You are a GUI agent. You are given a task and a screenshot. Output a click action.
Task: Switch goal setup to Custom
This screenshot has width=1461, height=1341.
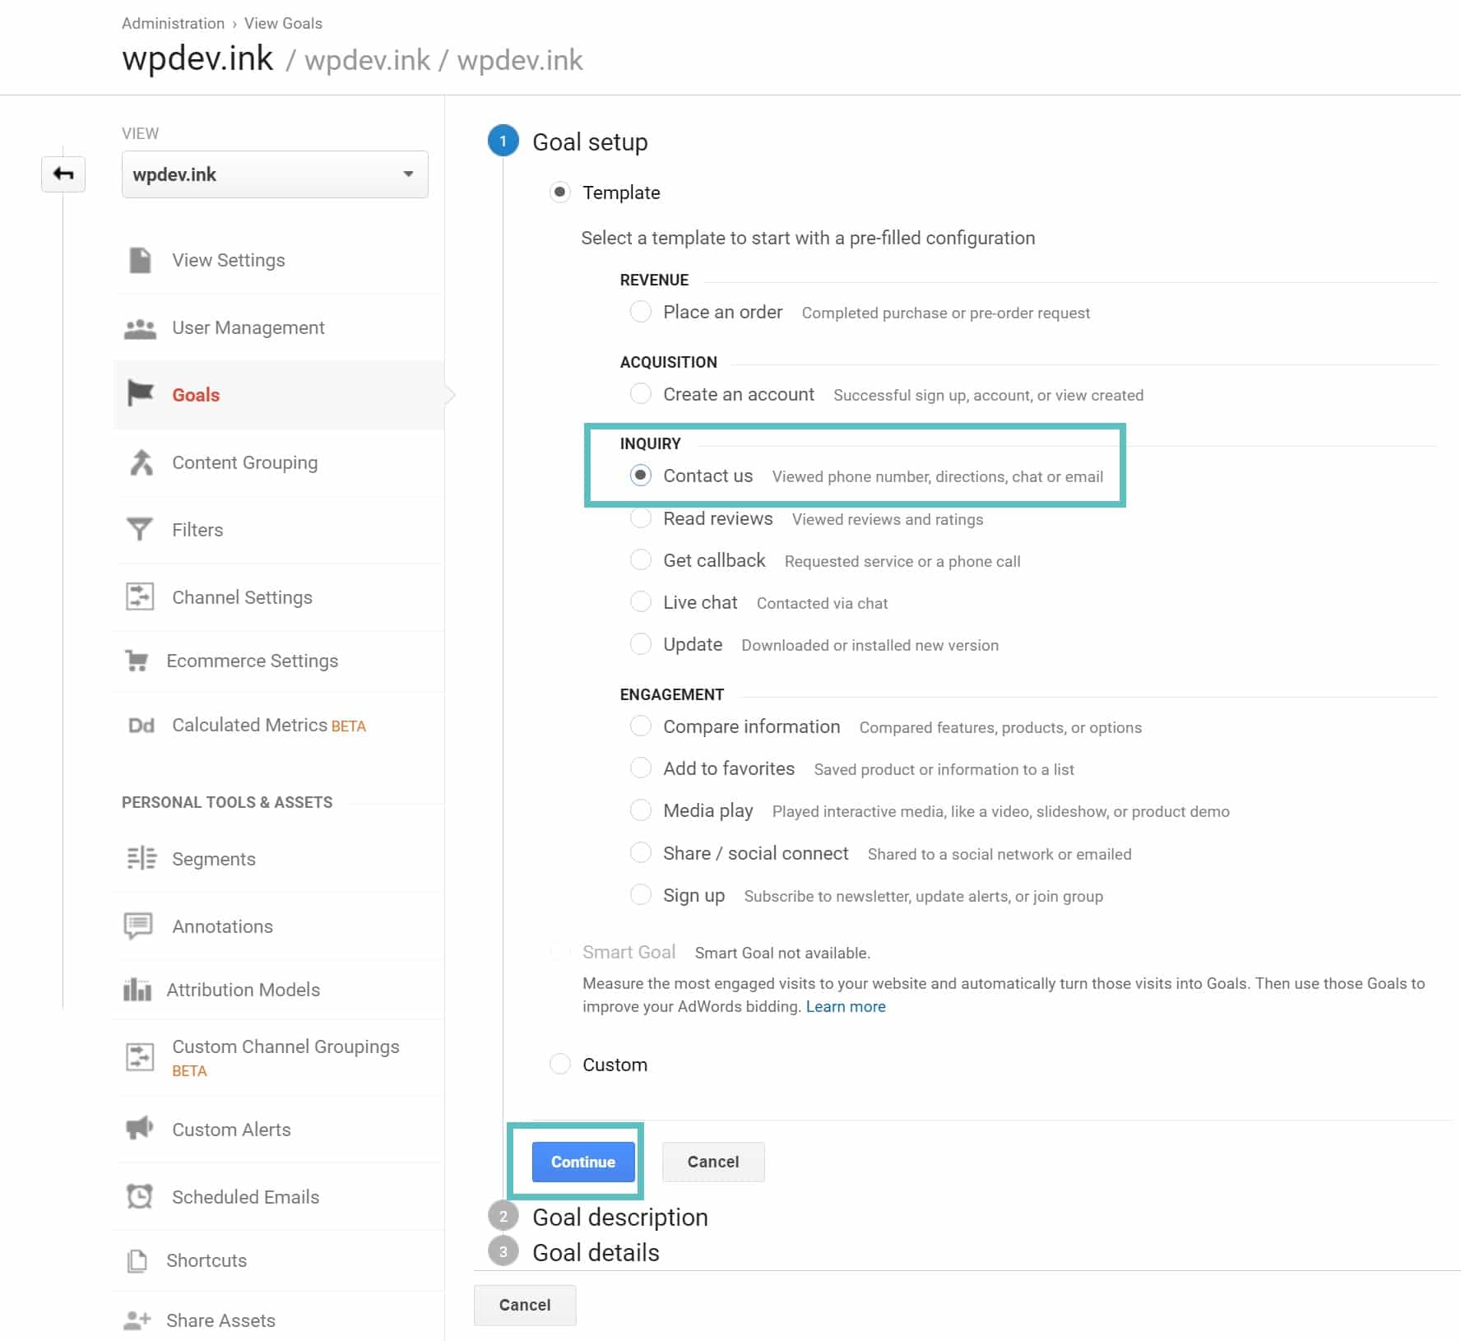pyautogui.click(x=559, y=1064)
